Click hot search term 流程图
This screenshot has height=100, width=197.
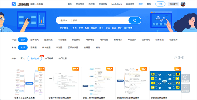tap(94, 28)
